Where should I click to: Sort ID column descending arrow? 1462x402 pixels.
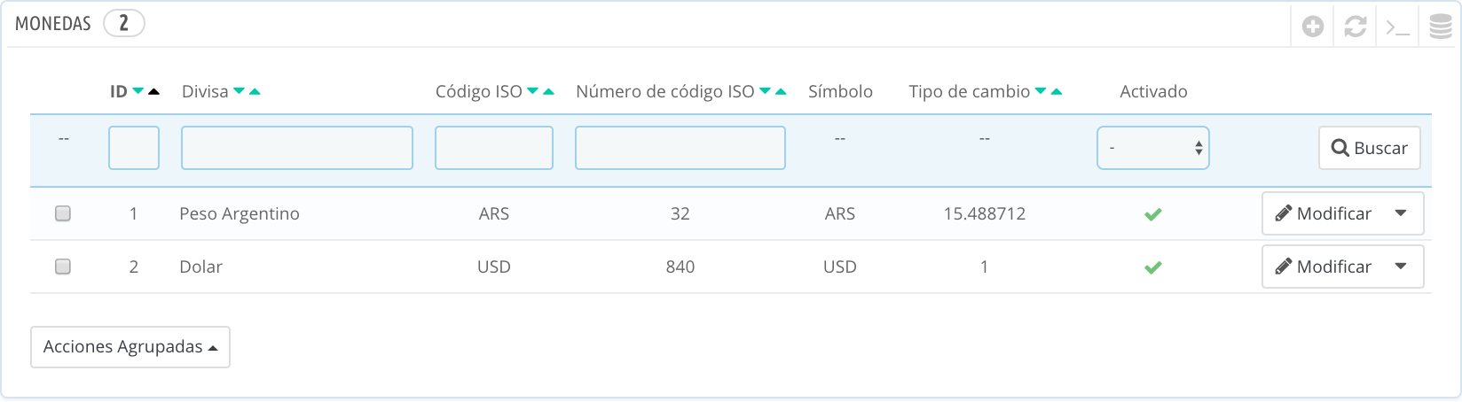[x=138, y=91]
